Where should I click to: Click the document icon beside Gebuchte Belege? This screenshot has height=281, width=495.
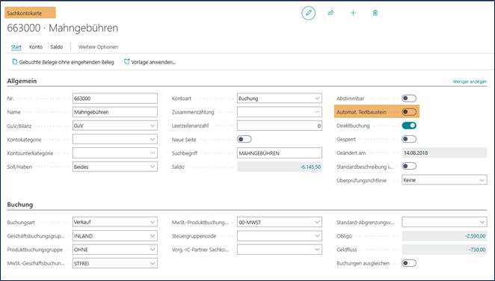14,62
